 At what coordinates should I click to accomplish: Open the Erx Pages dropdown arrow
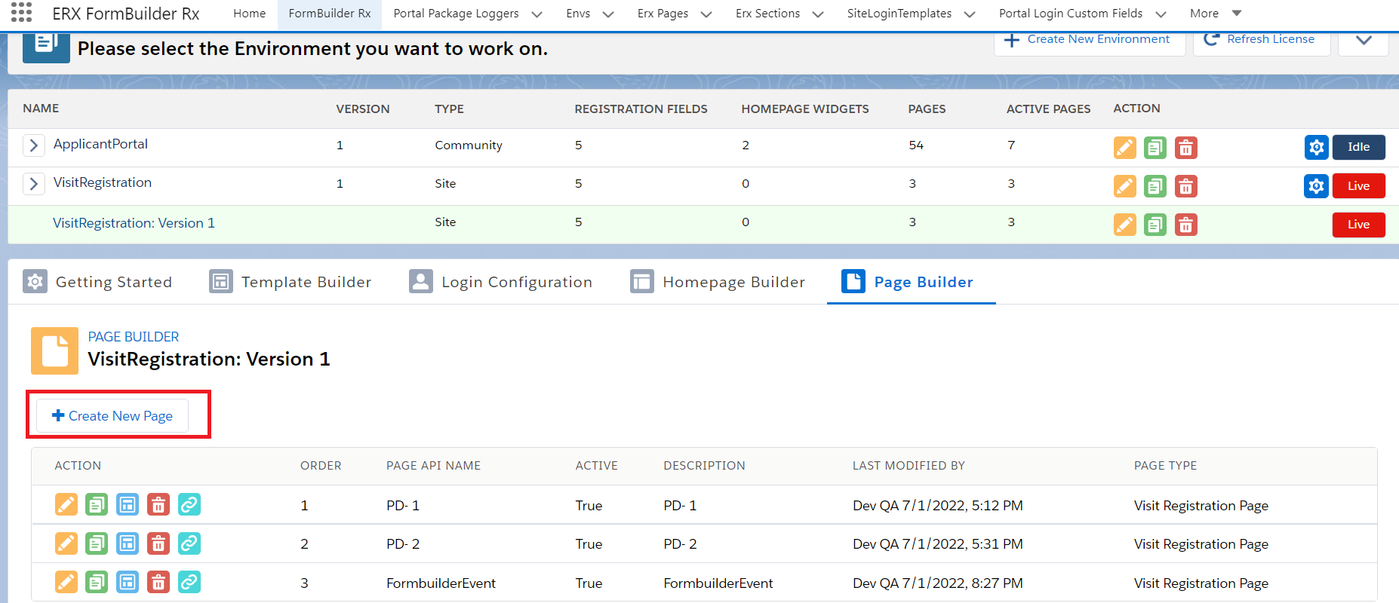point(706,14)
